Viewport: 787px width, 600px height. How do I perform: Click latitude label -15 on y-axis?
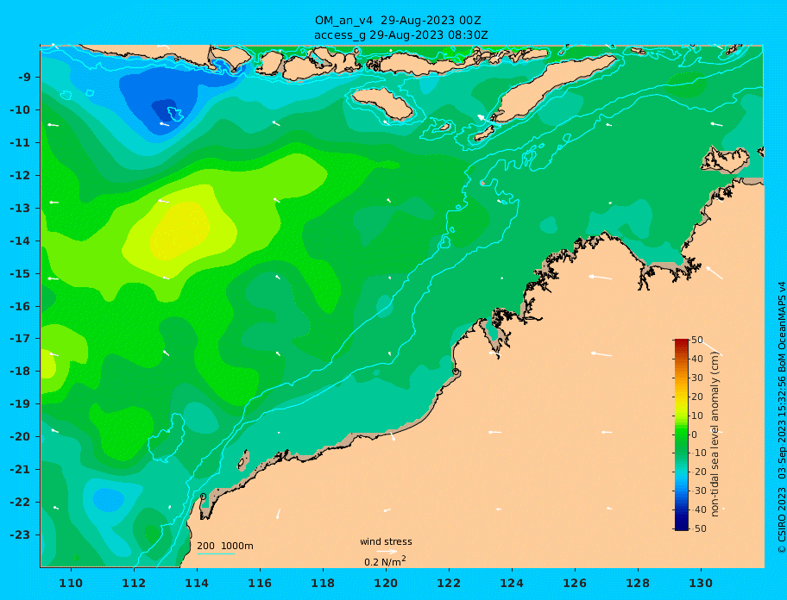(x=20, y=273)
